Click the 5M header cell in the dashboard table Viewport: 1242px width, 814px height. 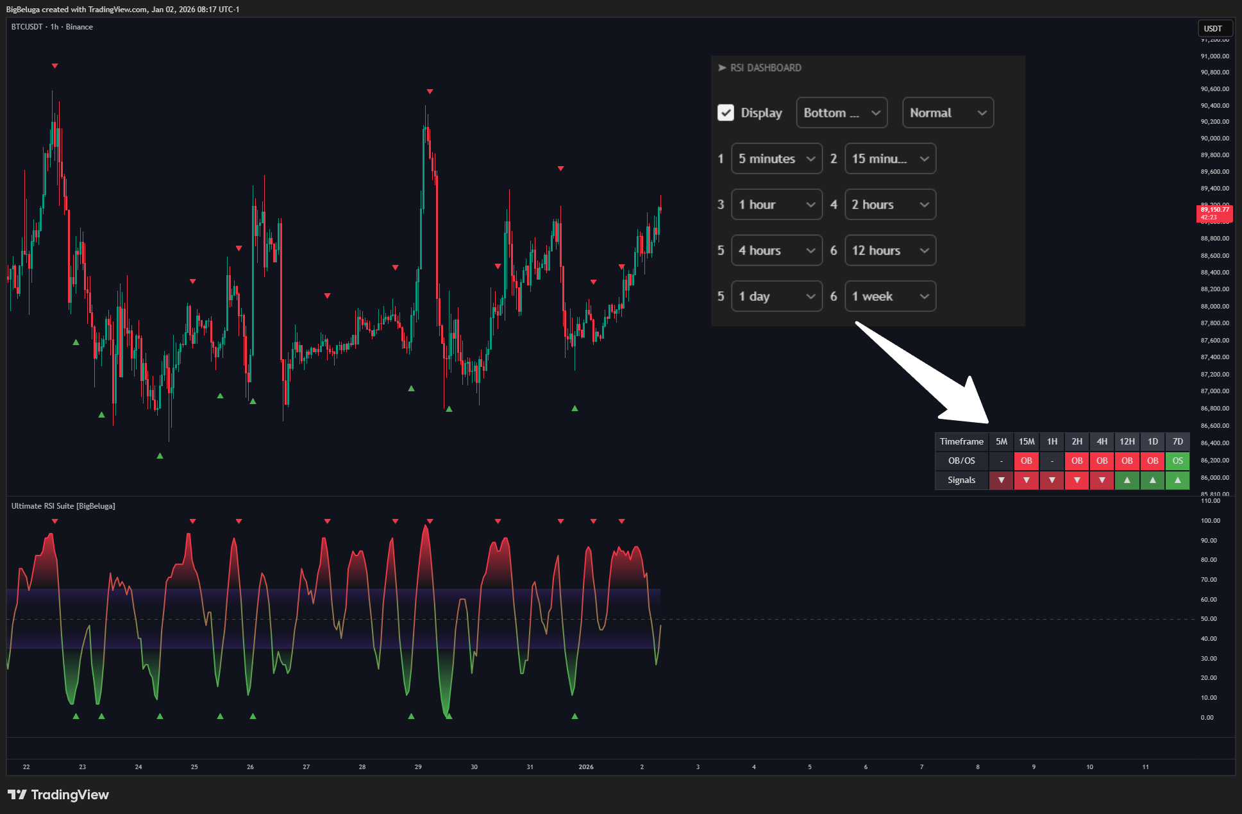[1001, 441]
